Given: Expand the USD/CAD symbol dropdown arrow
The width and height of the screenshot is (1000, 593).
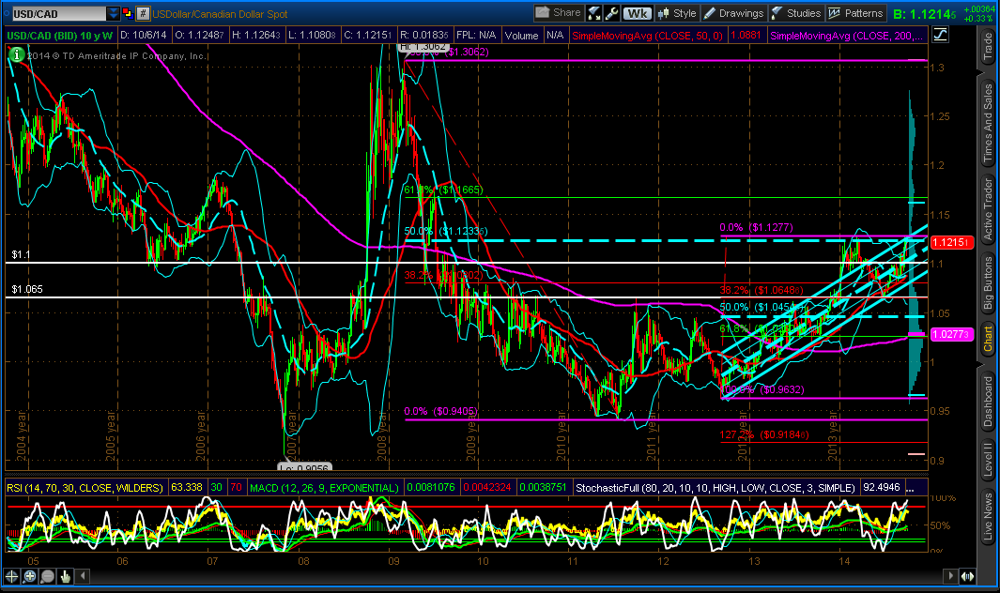Looking at the screenshot, I should pyautogui.click(x=113, y=13).
